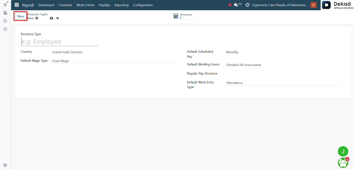Open the favorites star icon in sidebar

click(x=5, y=29)
